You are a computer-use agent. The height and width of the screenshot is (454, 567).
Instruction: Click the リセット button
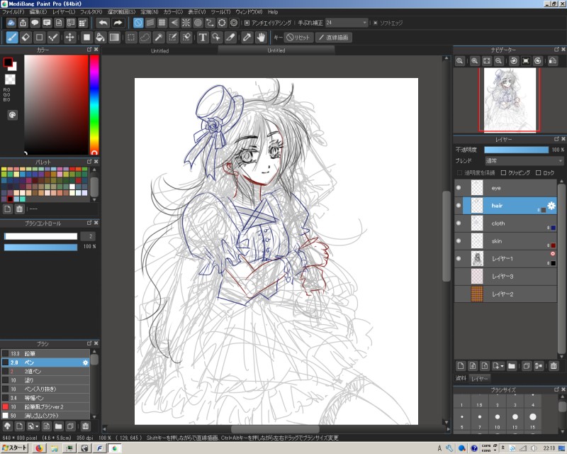(x=298, y=38)
